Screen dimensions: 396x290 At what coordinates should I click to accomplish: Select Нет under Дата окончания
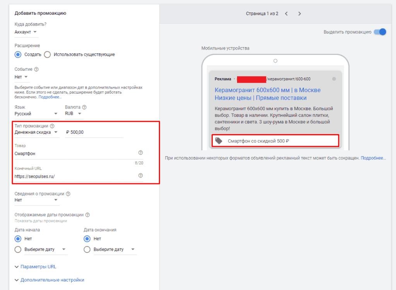(87, 239)
